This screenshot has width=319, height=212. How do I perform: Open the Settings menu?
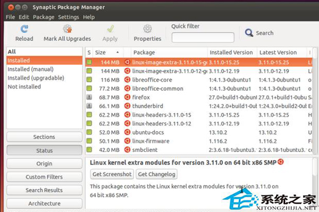click(x=69, y=17)
